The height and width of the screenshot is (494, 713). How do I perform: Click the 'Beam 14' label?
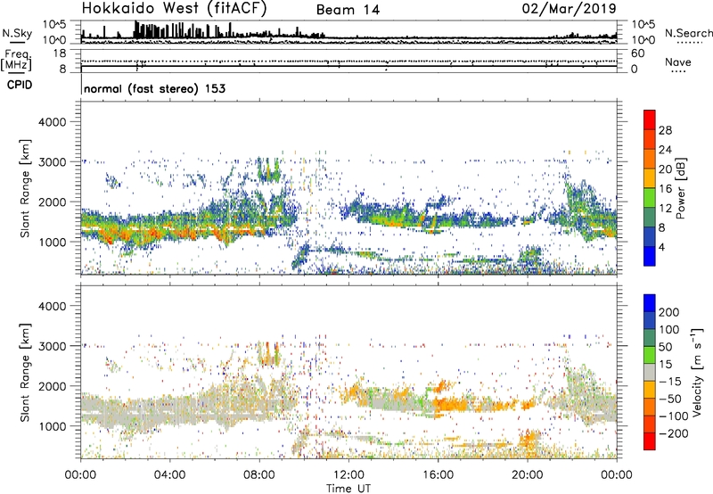348,10
